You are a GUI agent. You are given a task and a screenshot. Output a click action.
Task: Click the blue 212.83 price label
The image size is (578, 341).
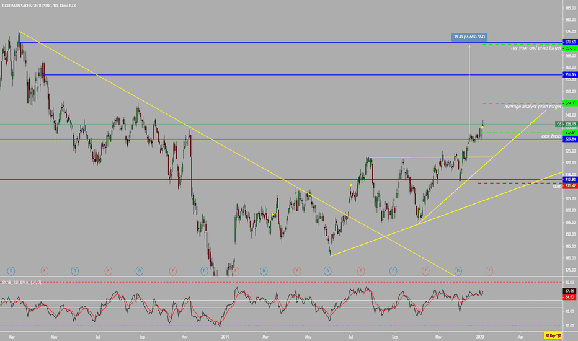570,180
